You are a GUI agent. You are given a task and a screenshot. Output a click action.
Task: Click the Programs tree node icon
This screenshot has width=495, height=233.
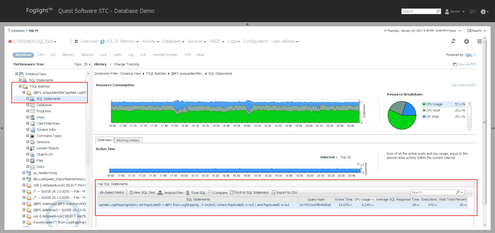click(x=32, y=111)
